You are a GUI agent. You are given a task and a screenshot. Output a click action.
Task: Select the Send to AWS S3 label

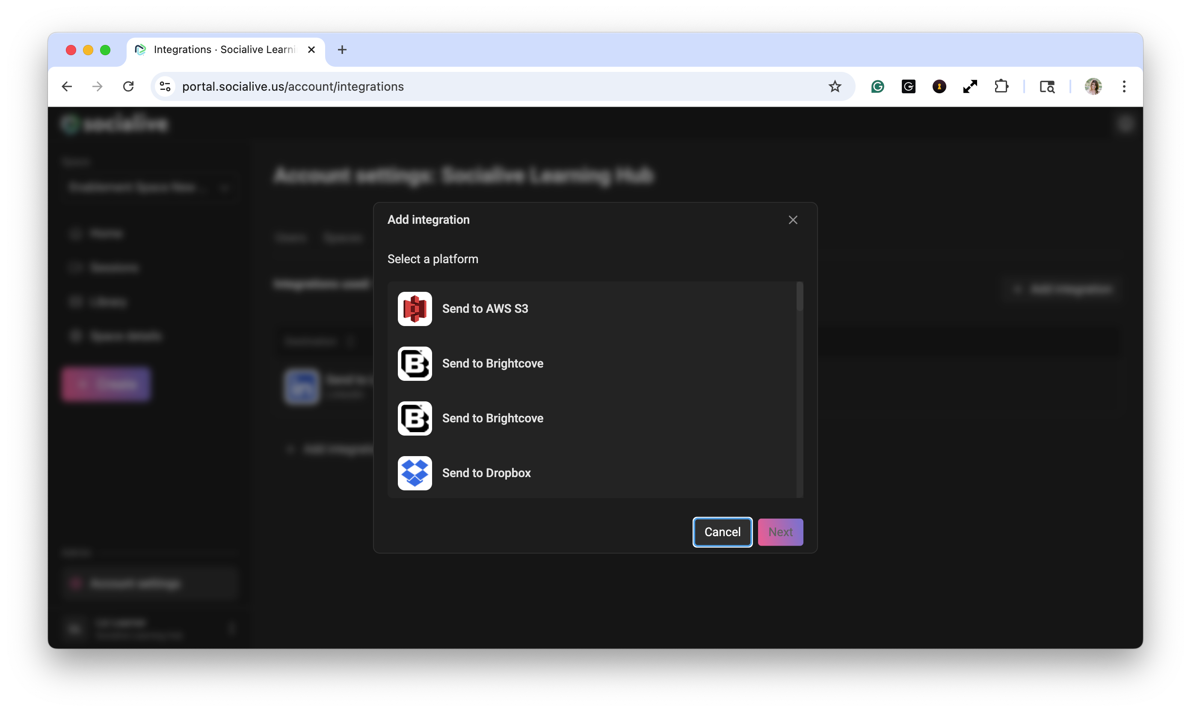pyautogui.click(x=484, y=309)
